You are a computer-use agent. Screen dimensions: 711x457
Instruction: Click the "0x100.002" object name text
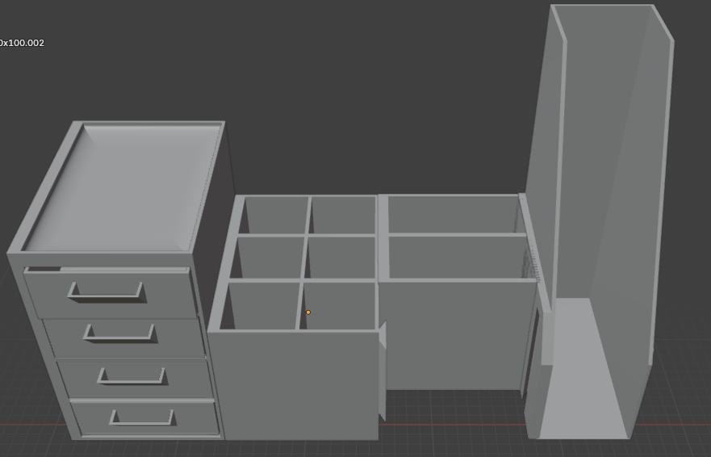tap(22, 43)
